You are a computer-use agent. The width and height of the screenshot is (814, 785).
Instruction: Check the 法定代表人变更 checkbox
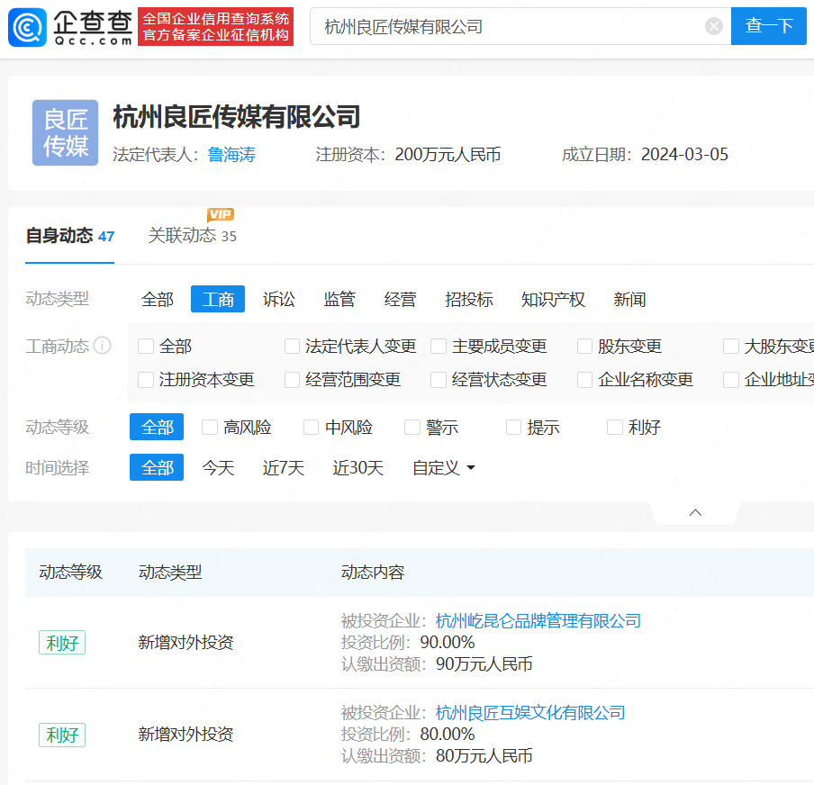point(292,346)
